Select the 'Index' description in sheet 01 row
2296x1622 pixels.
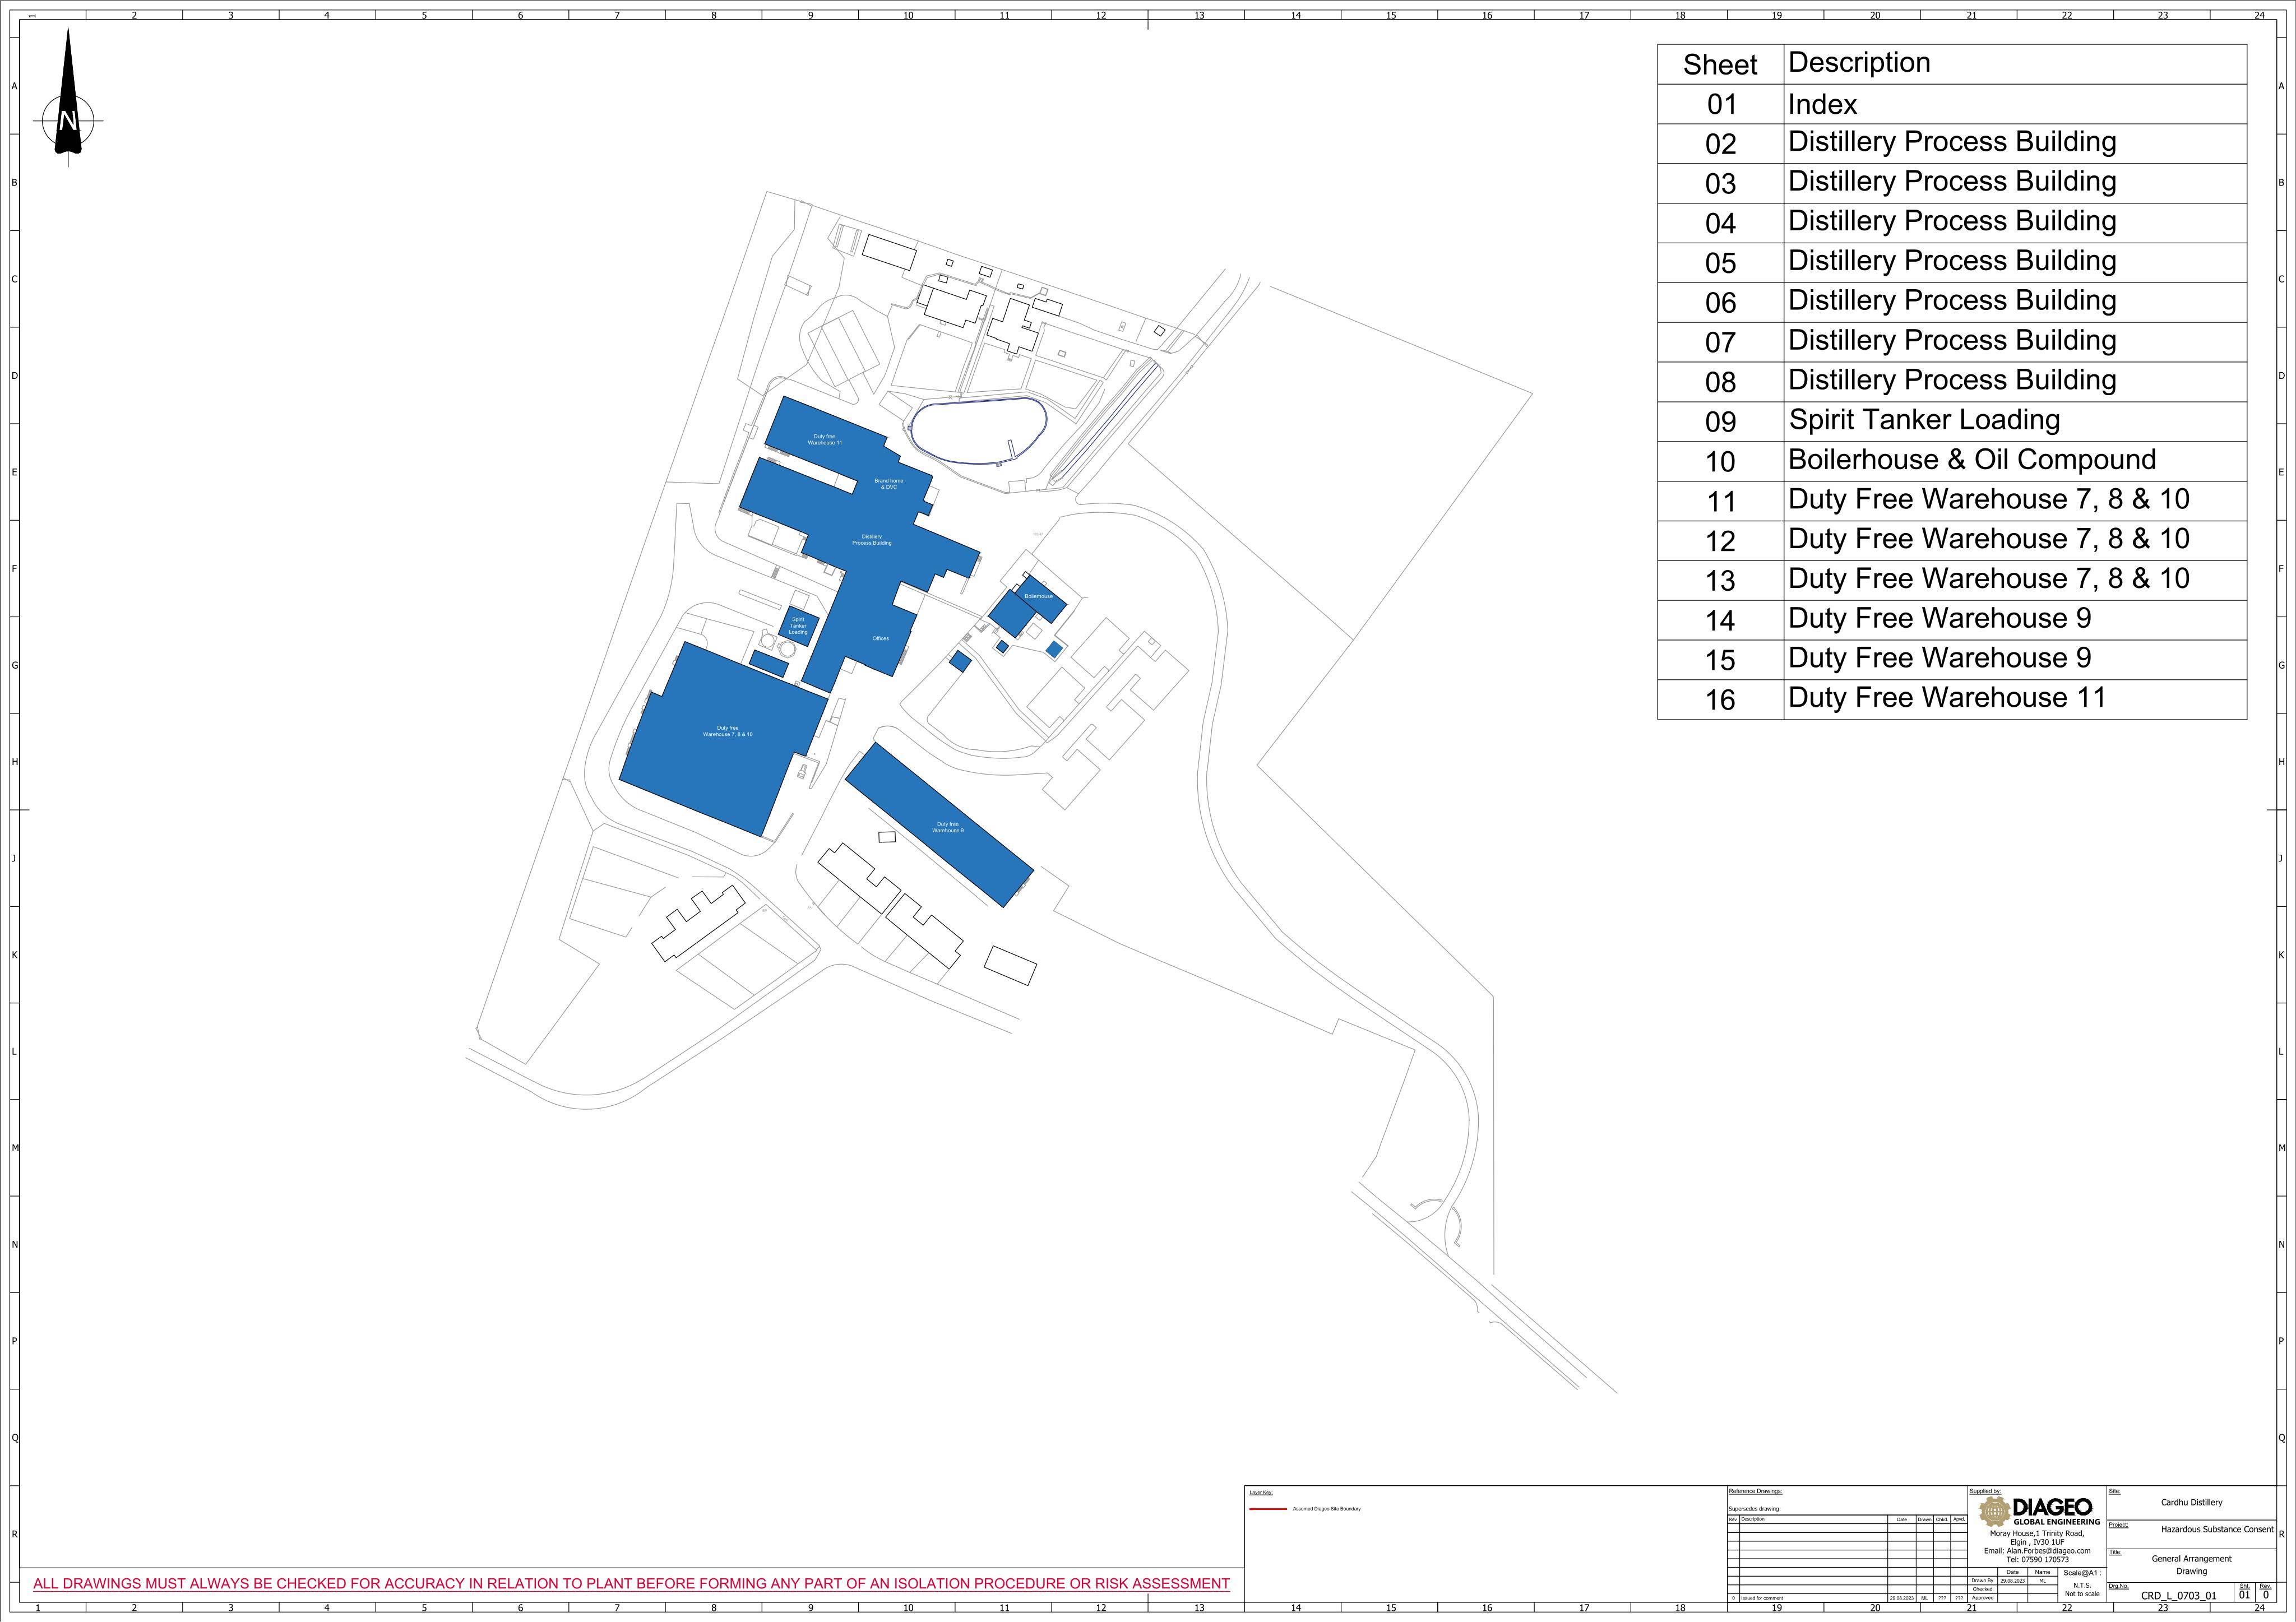coord(1822,104)
